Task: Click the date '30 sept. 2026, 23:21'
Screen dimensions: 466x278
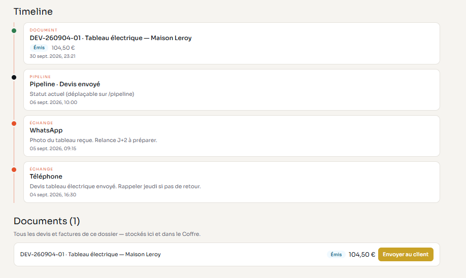Action: coord(53,56)
